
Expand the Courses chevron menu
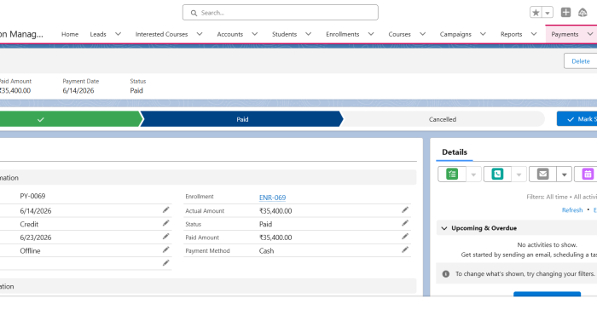[x=423, y=34]
